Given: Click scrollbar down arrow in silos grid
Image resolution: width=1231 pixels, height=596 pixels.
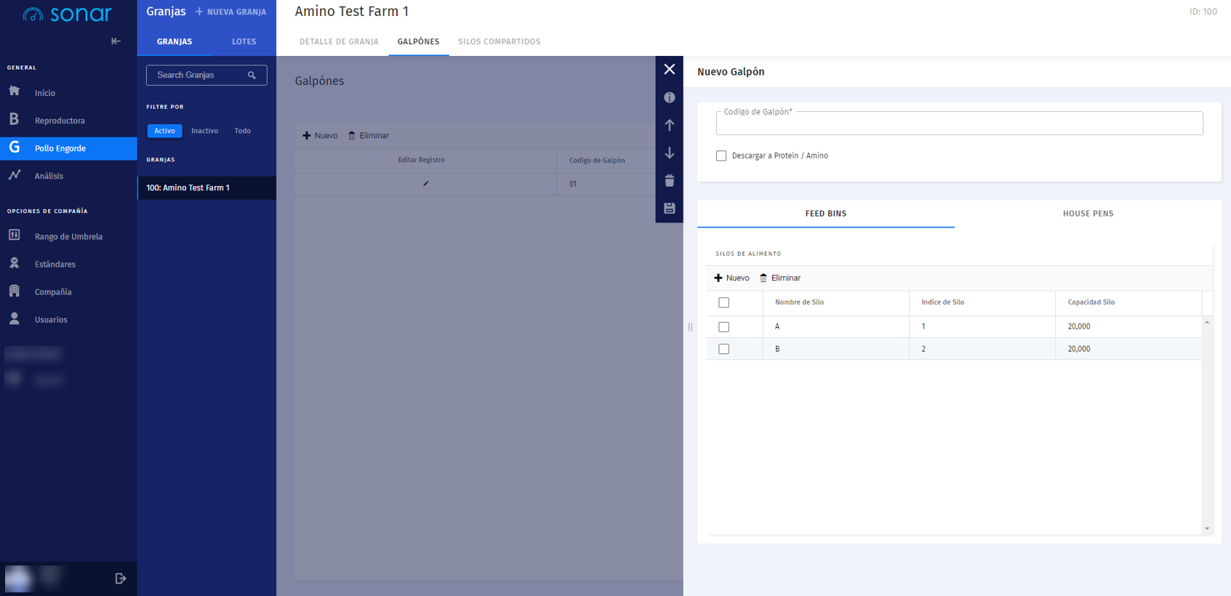Looking at the screenshot, I should (x=1207, y=528).
